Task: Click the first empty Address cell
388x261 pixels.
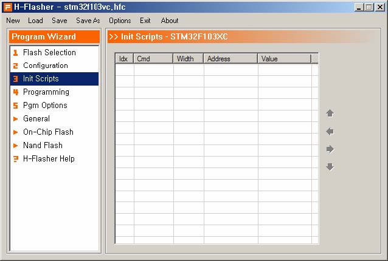Action: pyautogui.click(x=231, y=70)
